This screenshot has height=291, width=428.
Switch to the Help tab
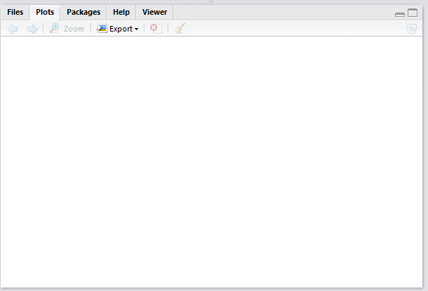click(x=121, y=13)
